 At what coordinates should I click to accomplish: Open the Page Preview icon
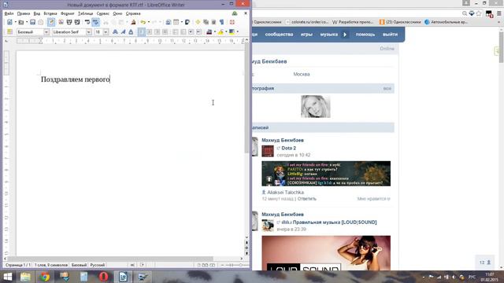pyautogui.click(x=77, y=22)
